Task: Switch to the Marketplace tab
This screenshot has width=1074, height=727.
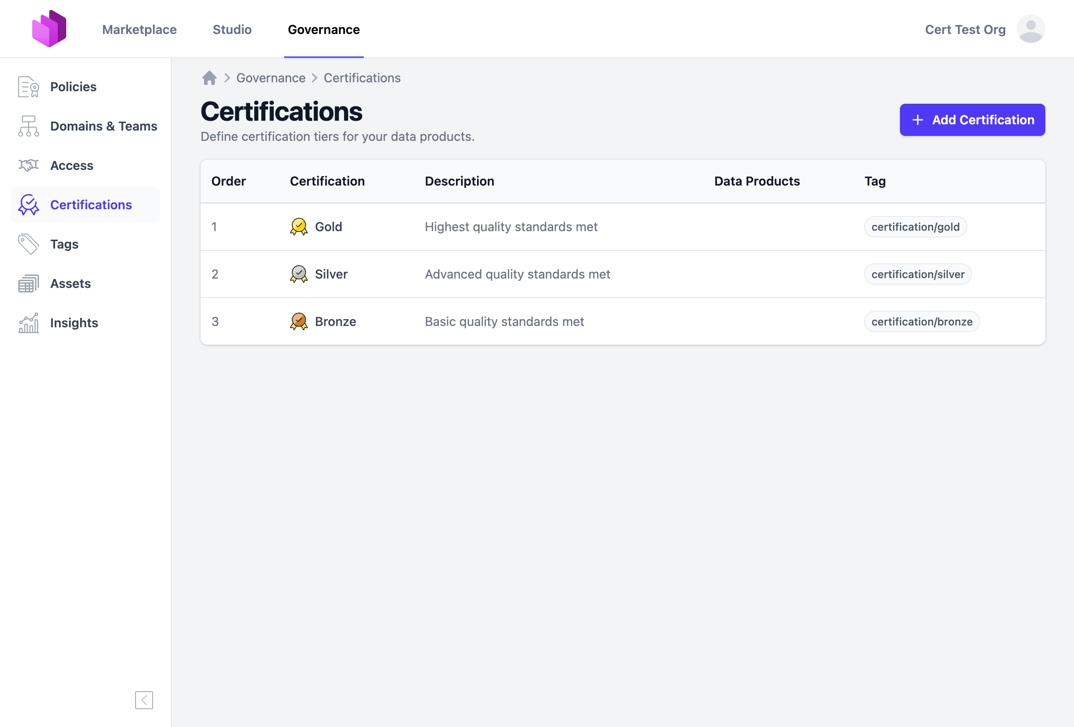Action: click(140, 29)
